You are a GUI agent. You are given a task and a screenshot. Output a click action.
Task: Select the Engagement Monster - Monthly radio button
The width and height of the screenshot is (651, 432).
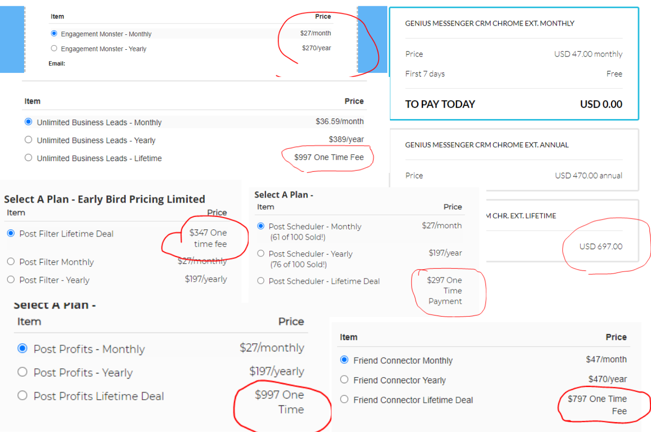click(54, 33)
